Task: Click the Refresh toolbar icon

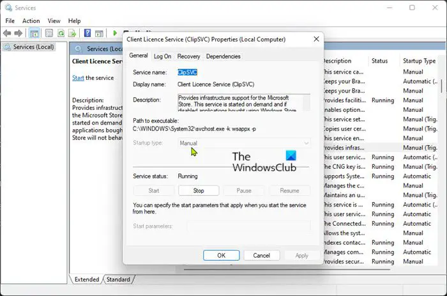Action: (61, 33)
